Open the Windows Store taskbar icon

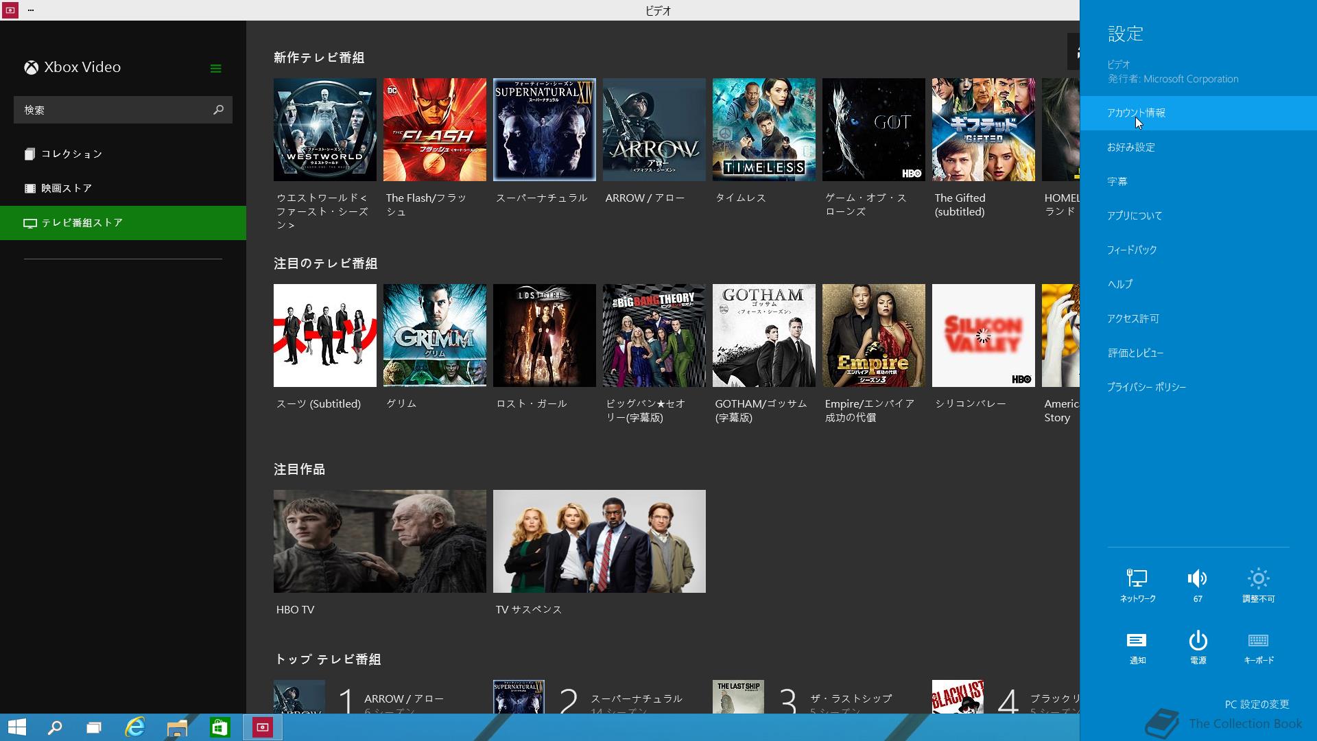coord(219,727)
